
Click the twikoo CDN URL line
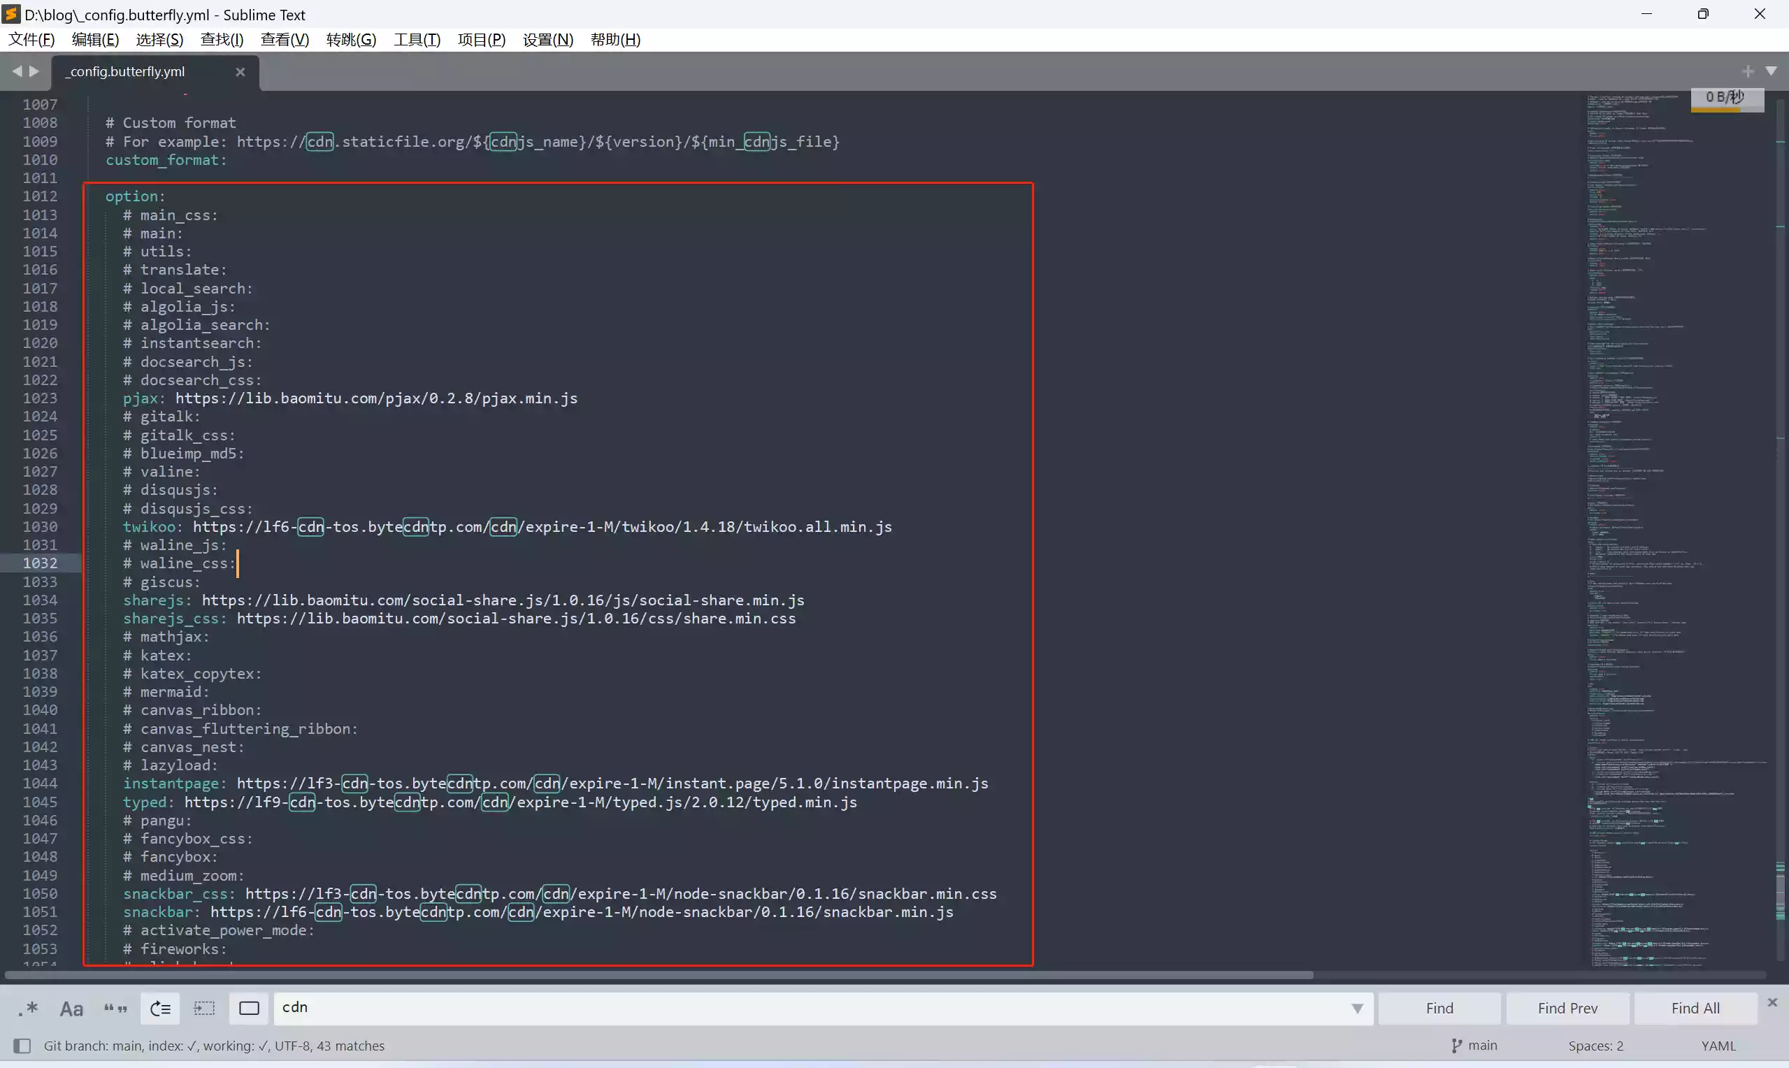[x=508, y=527]
